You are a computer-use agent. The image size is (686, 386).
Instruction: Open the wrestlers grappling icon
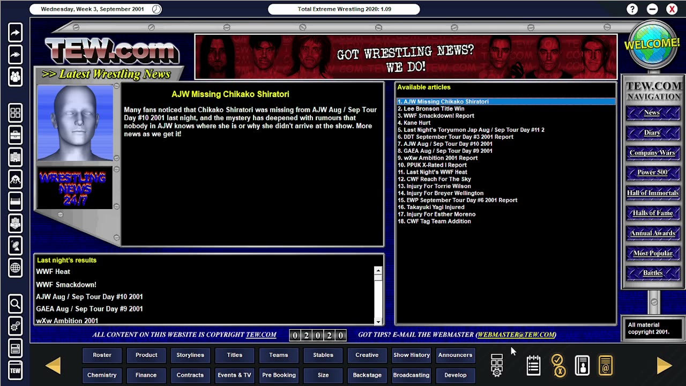coord(15,179)
